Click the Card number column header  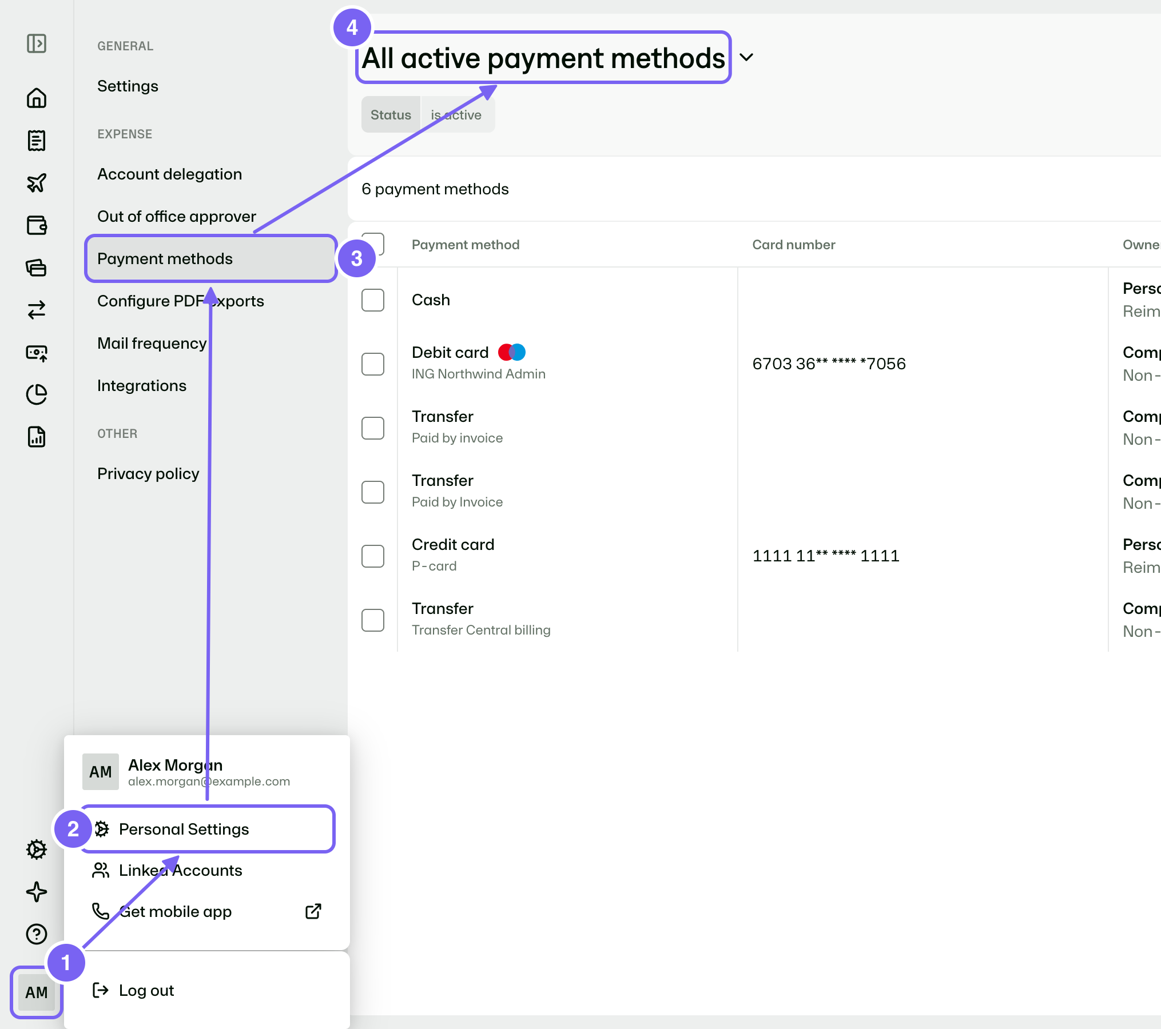point(794,245)
